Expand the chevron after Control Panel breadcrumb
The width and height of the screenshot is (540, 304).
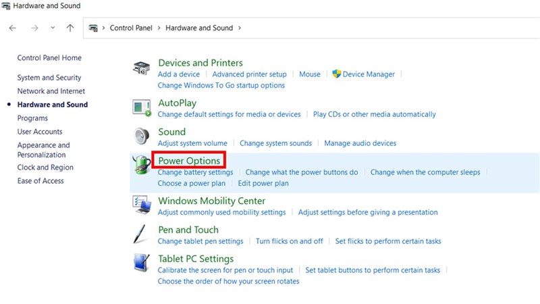click(x=160, y=28)
